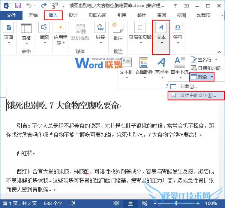Image resolution: width=225 pixels, height=208 pixels.
Task: Switch to the 视图 tab
Action: click(181, 15)
